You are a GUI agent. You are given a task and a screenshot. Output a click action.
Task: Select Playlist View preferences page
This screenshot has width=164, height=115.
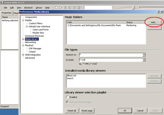[x=38, y=33]
